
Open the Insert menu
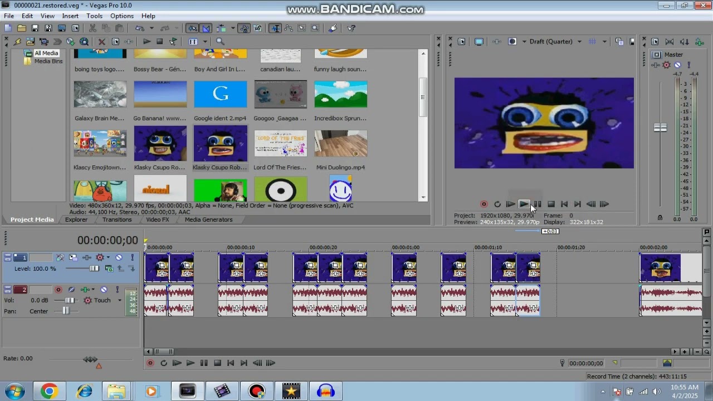tap(70, 16)
